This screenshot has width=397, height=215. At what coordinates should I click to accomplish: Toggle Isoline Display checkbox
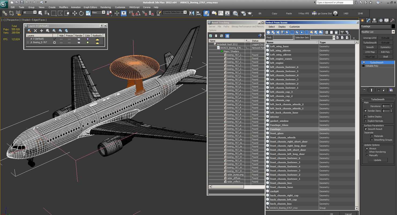click(365, 117)
